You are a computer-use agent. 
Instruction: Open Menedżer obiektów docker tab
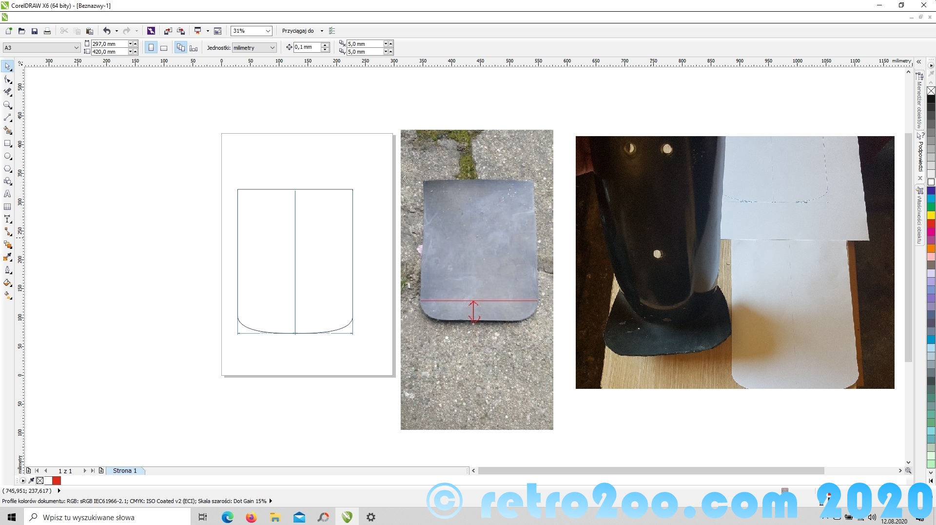click(920, 101)
